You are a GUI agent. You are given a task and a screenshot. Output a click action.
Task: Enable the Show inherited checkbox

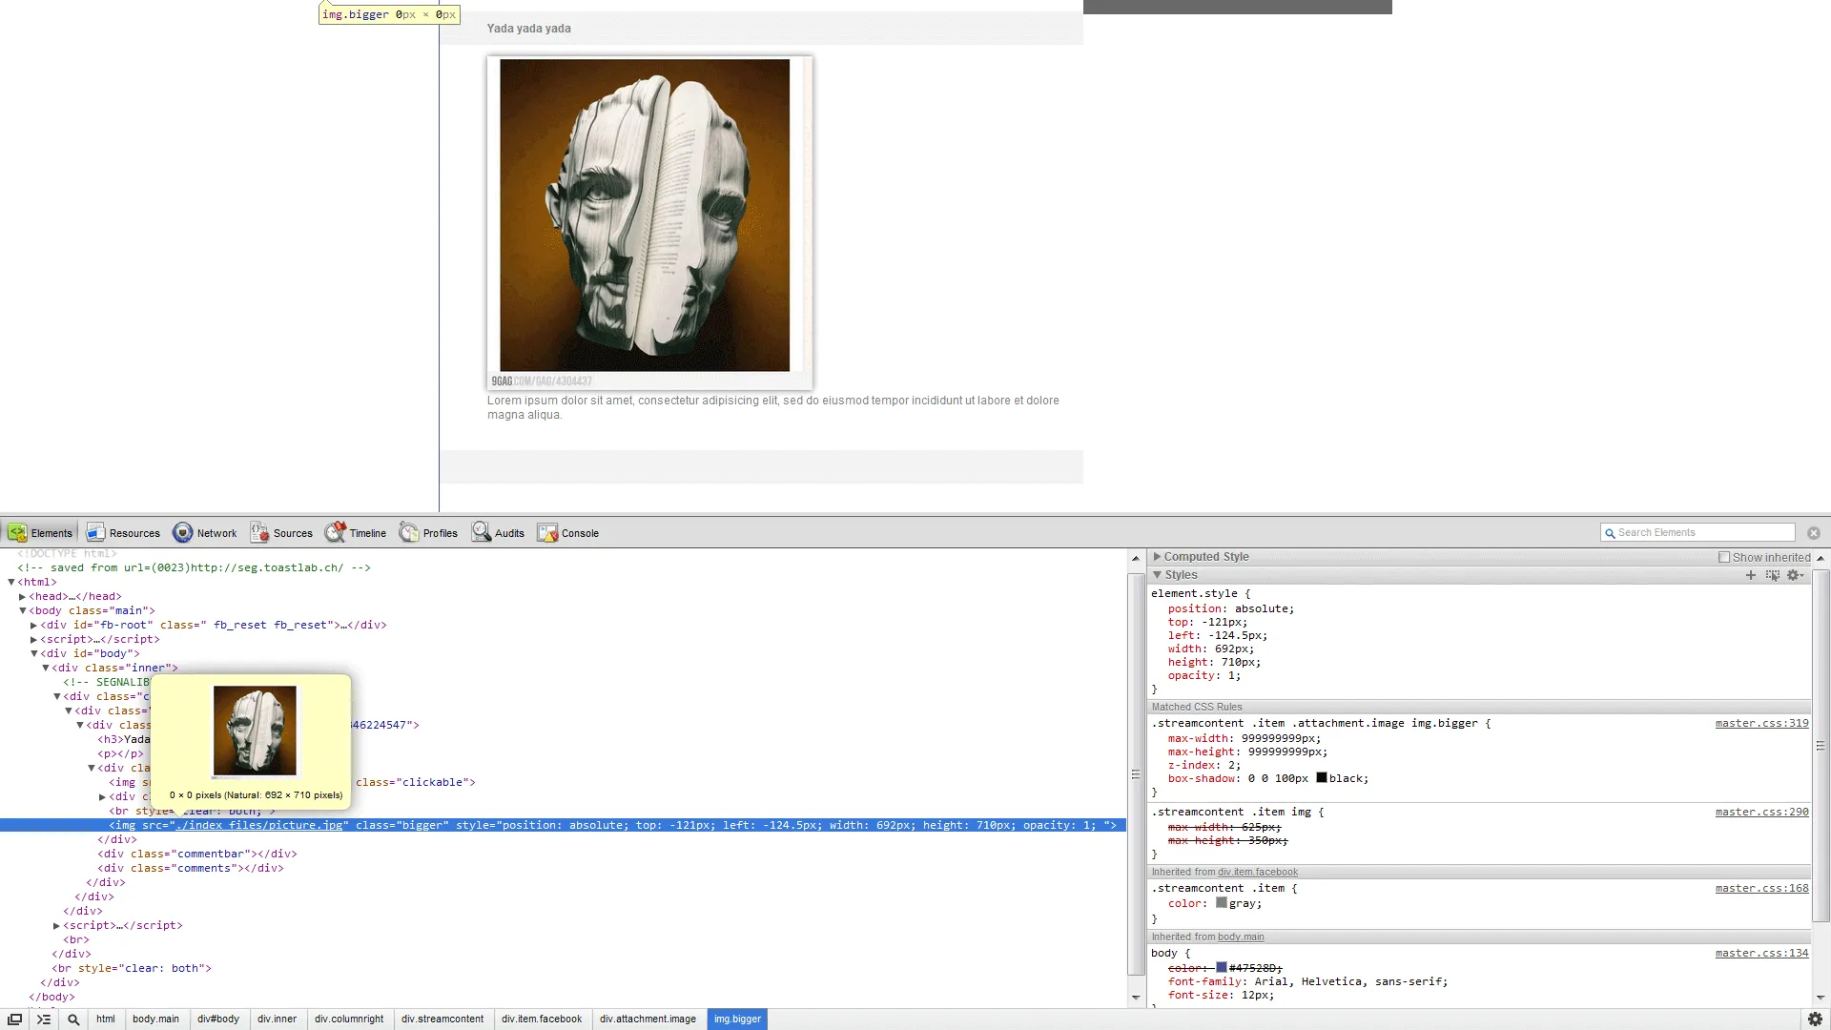1723,557
